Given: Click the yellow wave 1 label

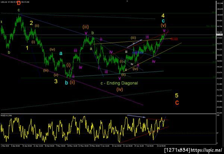Looking at the screenshot, I should pos(27,48).
